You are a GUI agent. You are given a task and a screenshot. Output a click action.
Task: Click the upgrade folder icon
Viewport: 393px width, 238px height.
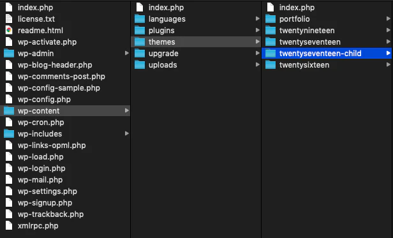(x=140, y=54)
